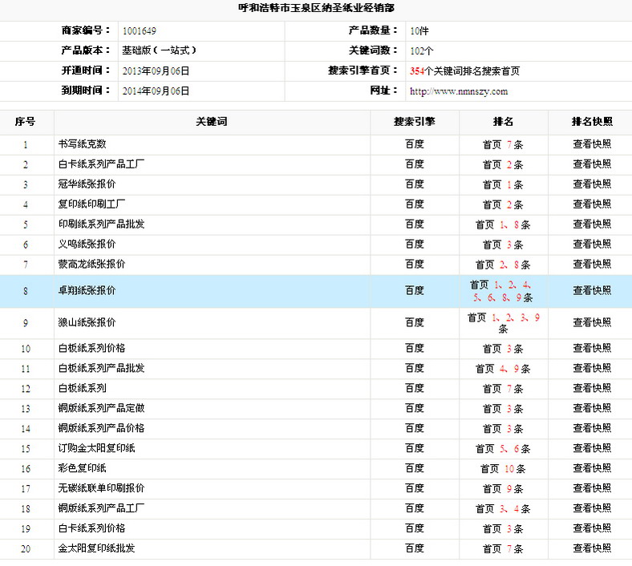
Task: Open 查看快照 for 铜版纸系列产品定做
Action: [592, 409]
